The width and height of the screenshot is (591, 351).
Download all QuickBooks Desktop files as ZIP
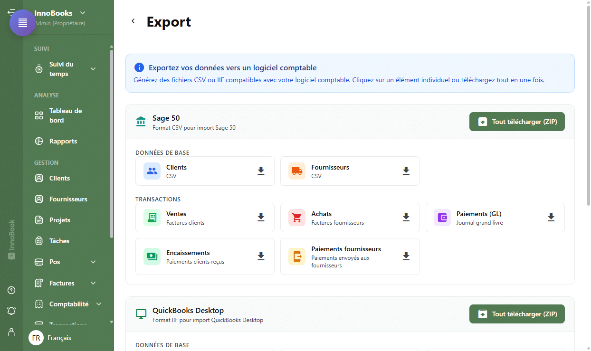click(x=517, y=314)
